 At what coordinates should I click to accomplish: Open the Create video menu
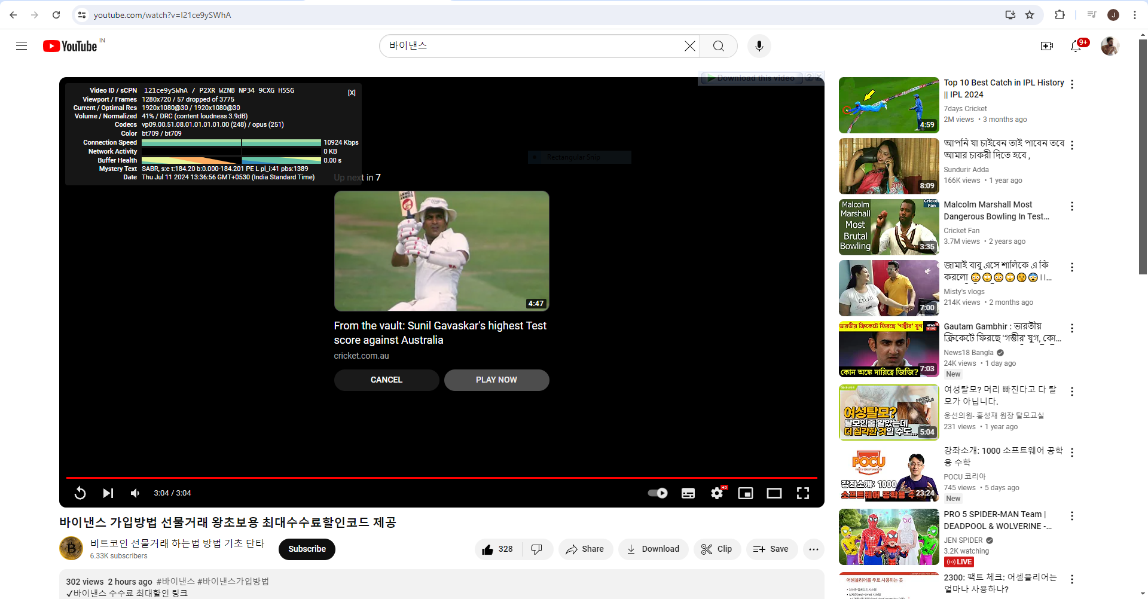pyautogui.click(x=1047, y=46)
